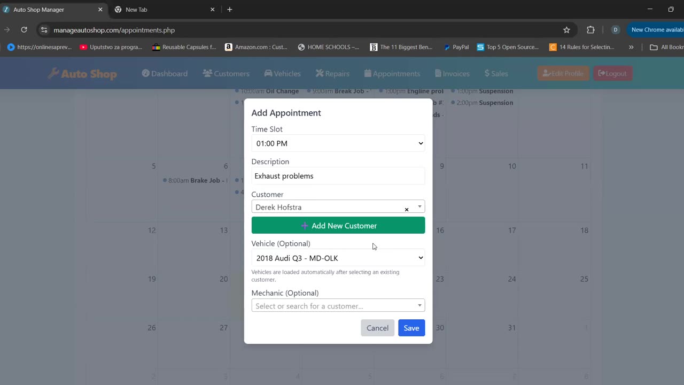Open the Vehicles nav item
Viewport: 684px width, 385px height.
[282, 74]
